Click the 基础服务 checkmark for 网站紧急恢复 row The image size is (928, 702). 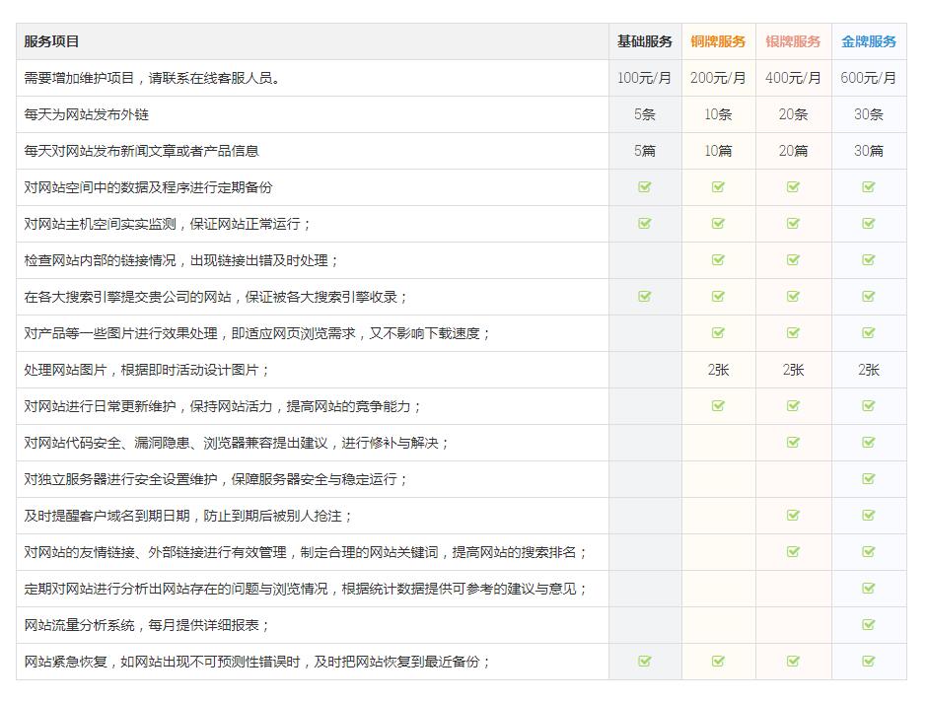[x=645, y=662]
